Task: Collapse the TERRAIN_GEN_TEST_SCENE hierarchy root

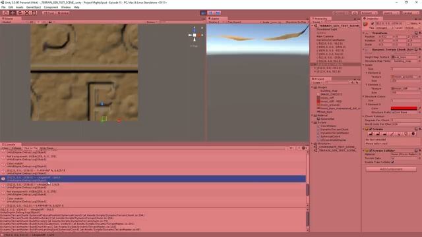Action: pyautogui.click(x=313, y=26)
